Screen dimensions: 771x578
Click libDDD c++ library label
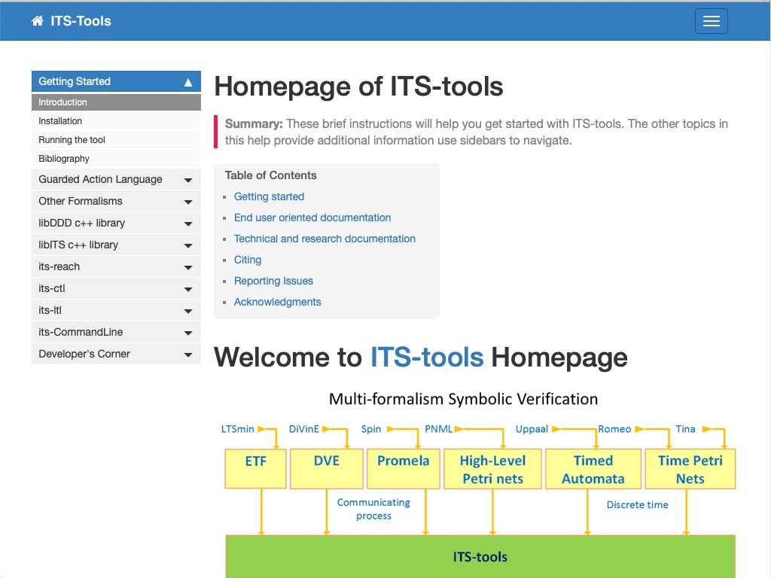81,223
